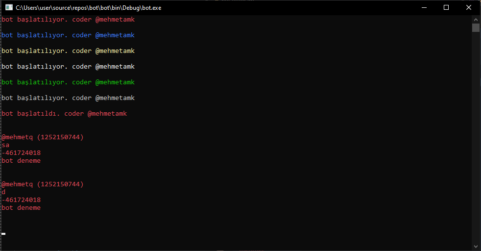Close the bot.exe console window
The width and height of the screenshot is (481, 251).
point(469,7)
